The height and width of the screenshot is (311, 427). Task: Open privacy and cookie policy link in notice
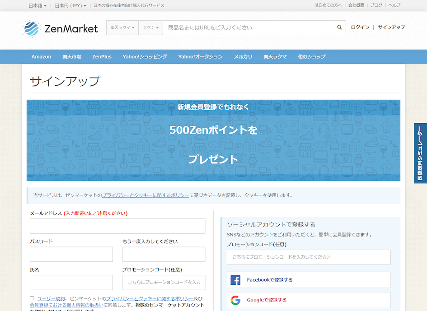click(145, 195)
